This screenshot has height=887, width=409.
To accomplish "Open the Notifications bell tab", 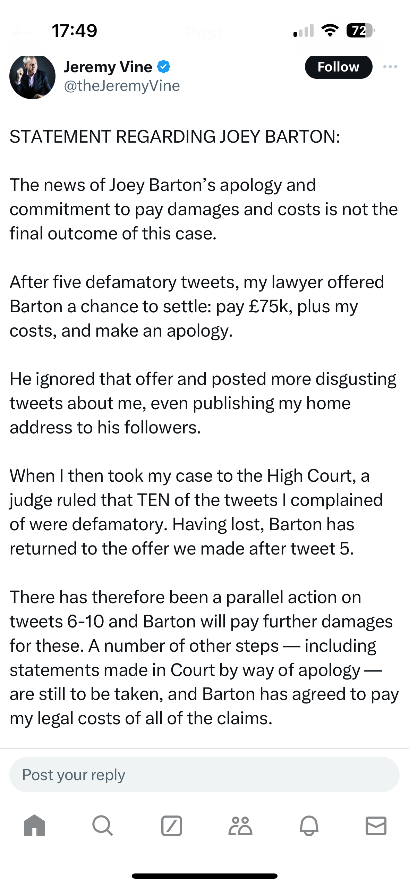I will click(309, 826).
